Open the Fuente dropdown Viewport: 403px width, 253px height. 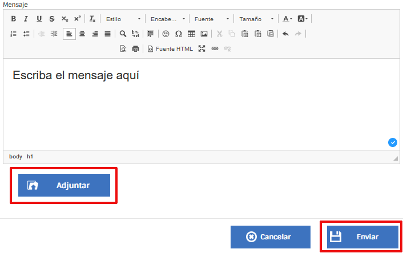[x=212, y=19]
